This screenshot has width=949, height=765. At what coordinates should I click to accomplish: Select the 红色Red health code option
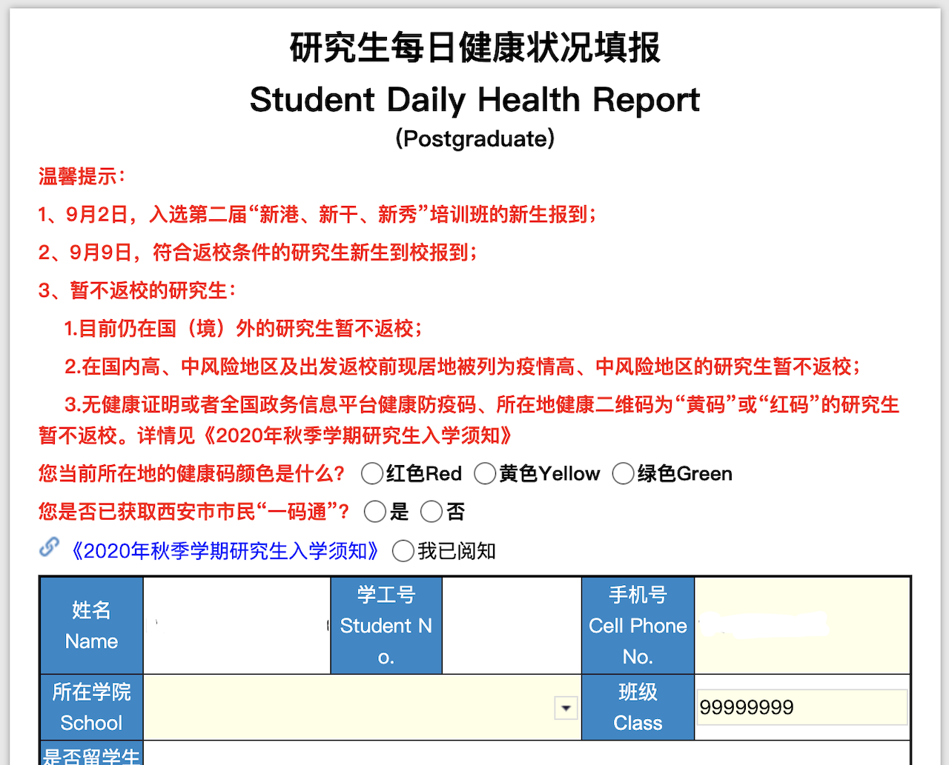(x=371, y=474)
